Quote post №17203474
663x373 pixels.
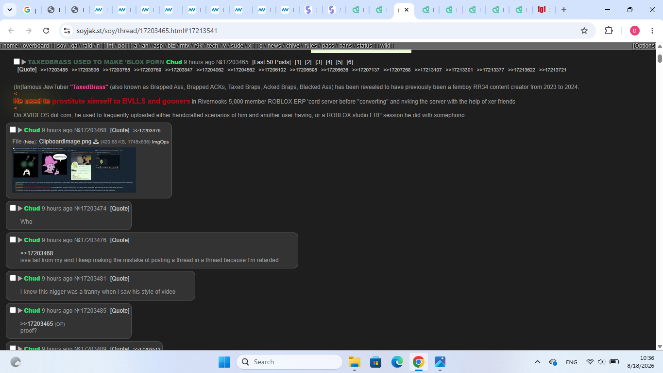point(120,209)
